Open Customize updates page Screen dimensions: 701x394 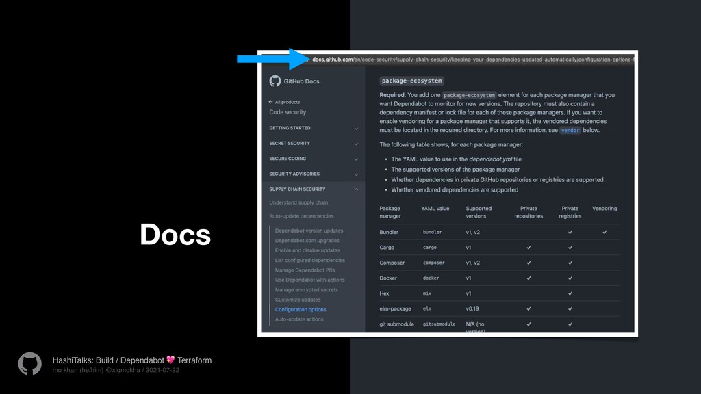[x=298, y=300]
